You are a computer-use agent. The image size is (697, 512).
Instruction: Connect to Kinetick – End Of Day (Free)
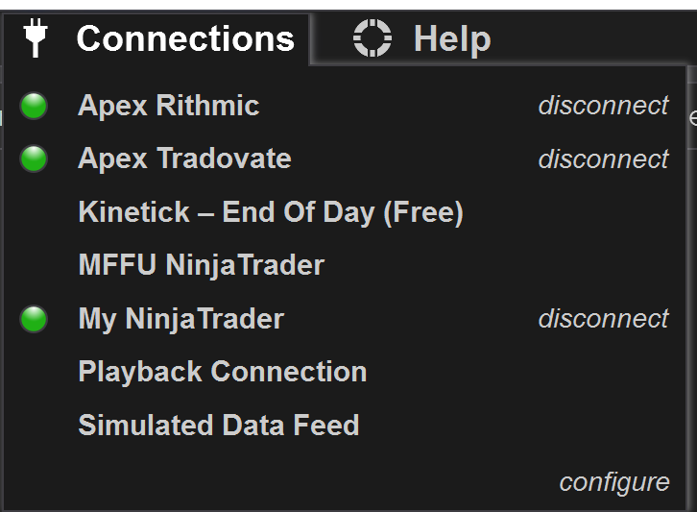(271, 212)
